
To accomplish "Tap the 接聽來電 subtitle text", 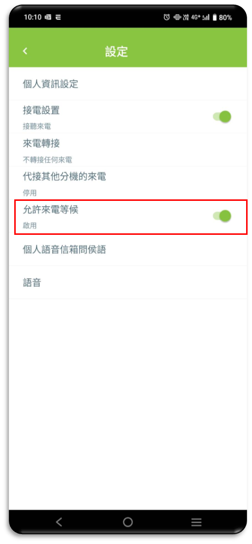I will coord(37,127).
